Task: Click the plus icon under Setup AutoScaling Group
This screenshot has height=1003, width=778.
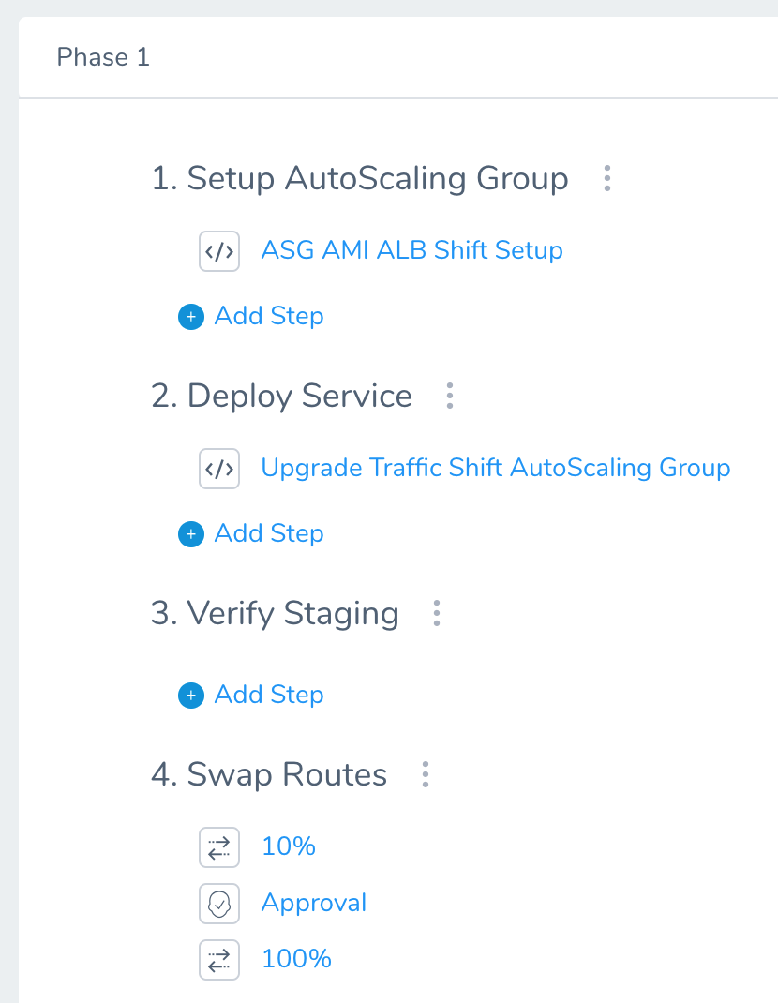Action: coord(190,317)
